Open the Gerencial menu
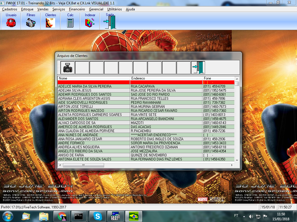 click(96, 9)
